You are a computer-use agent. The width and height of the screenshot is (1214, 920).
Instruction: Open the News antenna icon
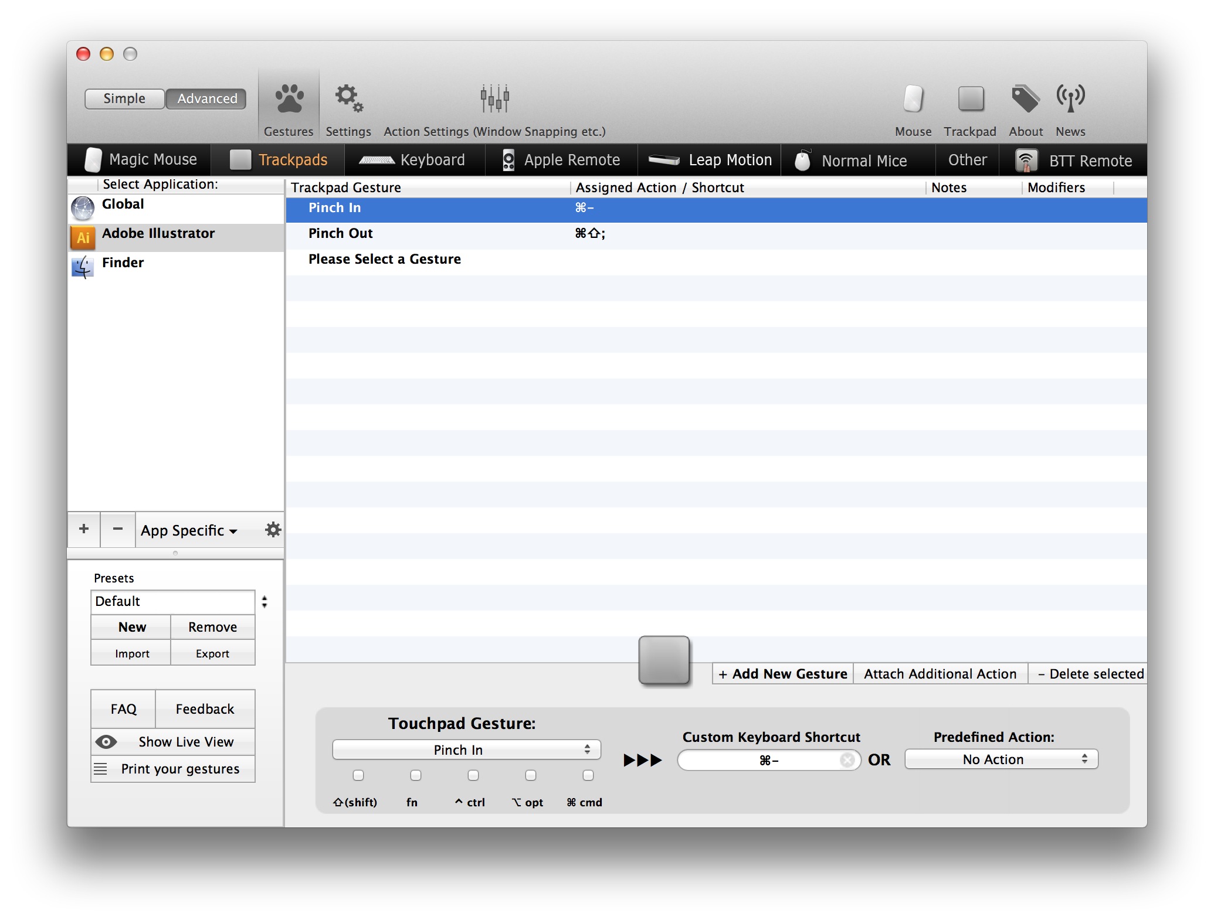coord(1070,98)
